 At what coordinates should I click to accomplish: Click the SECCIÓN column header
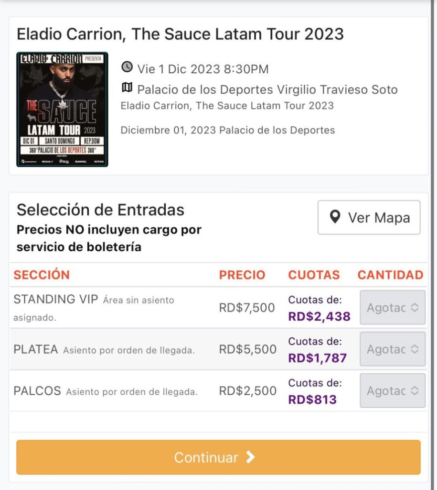[42, 275]
